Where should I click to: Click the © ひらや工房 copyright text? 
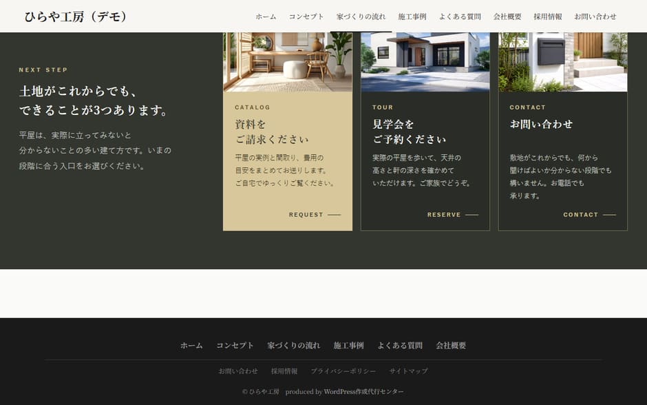[260, 391]
